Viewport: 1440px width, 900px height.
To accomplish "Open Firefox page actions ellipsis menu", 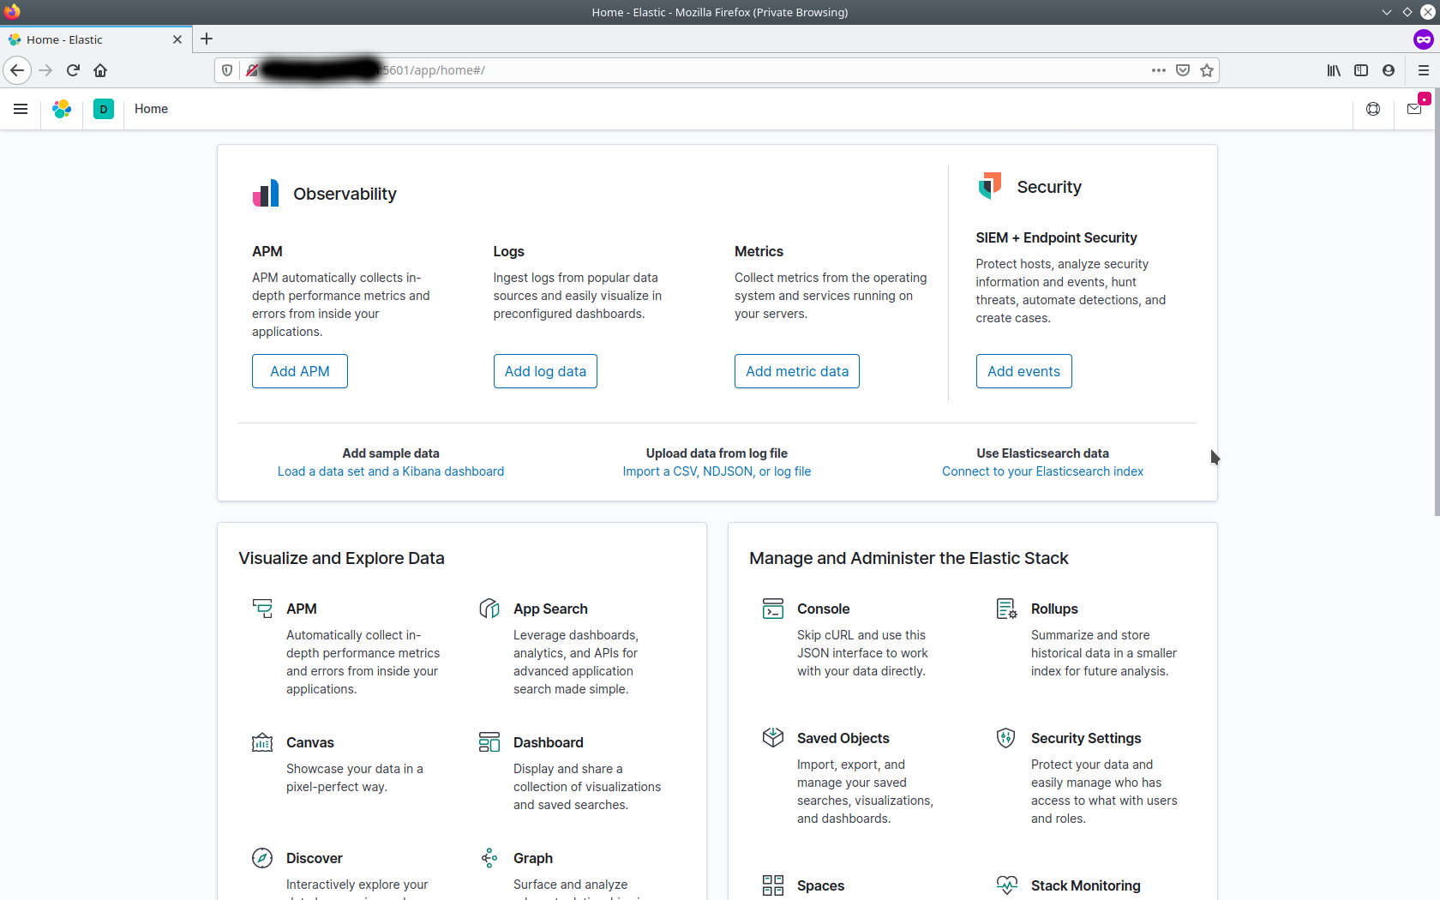I will point(1159,70).
